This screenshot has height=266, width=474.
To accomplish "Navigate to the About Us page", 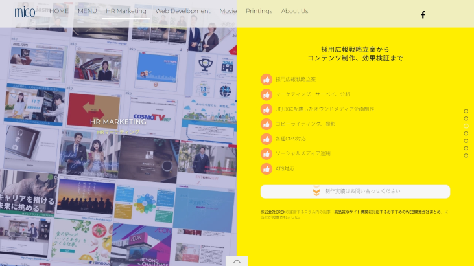I will (294, 11).
